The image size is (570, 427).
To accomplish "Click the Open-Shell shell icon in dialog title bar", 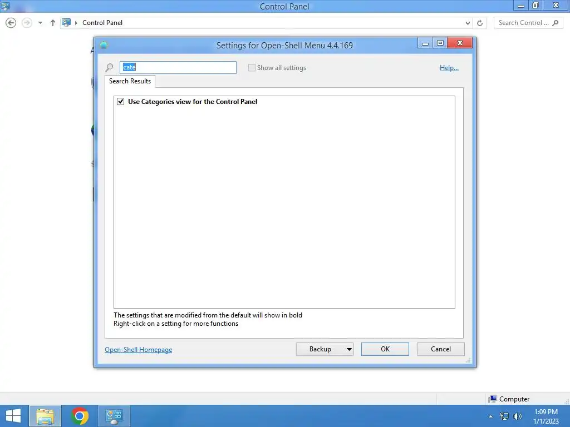I will (104, 45).
